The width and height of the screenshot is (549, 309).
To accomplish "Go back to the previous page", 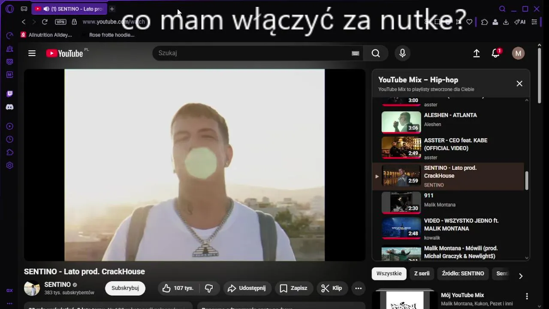I will (x=24, y=22).
